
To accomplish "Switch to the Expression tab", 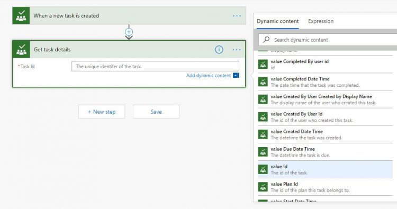I will click(321, 21).
